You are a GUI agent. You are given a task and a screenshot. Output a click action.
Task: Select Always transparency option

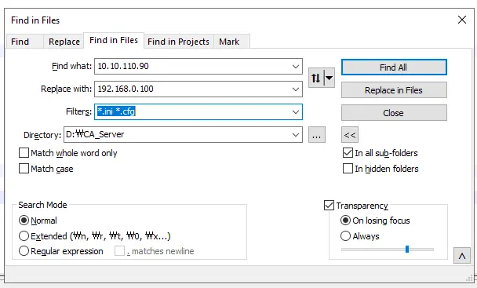pos(345,236)
